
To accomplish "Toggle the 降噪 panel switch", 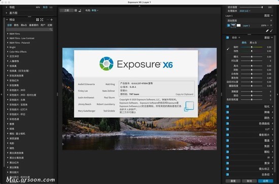I will pyautogui.click(x=227, y=112).
